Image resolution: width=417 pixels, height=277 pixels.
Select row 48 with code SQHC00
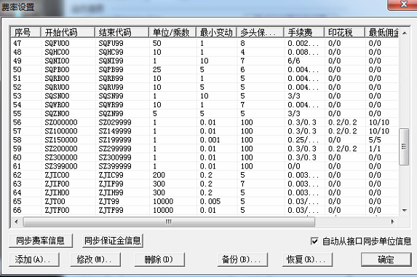coord(204,52)
